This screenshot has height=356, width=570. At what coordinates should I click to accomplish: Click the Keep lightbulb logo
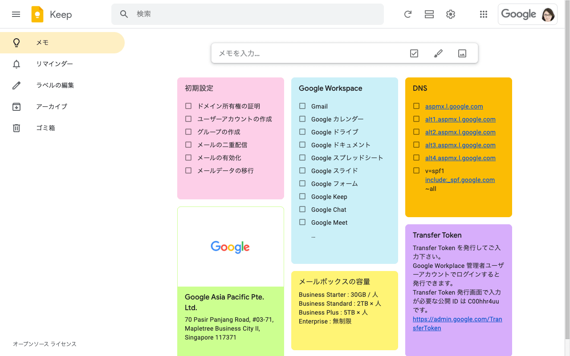click(x=37, y=14)
